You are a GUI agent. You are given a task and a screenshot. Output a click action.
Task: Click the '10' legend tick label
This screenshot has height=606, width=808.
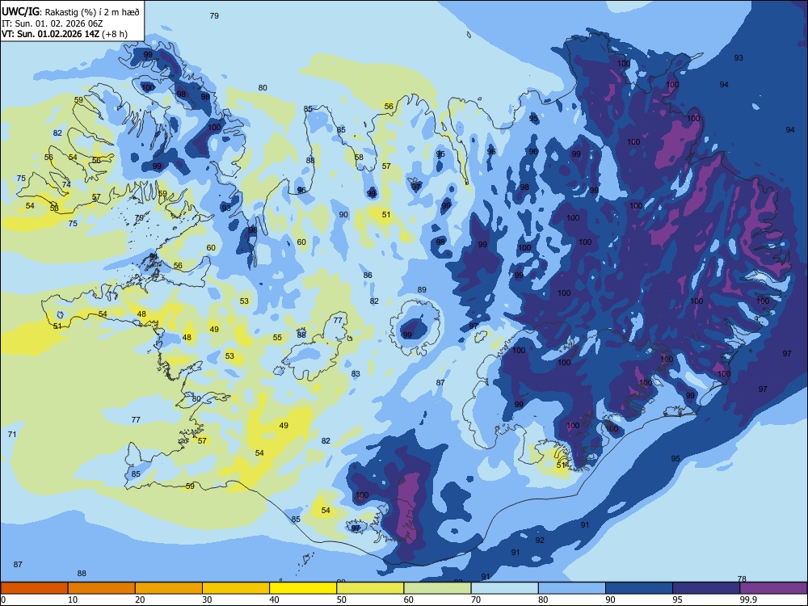pyautogui.click(x=73, y=600)
